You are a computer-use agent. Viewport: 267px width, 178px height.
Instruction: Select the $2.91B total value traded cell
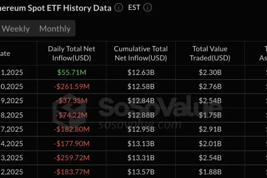coord(210,129)
